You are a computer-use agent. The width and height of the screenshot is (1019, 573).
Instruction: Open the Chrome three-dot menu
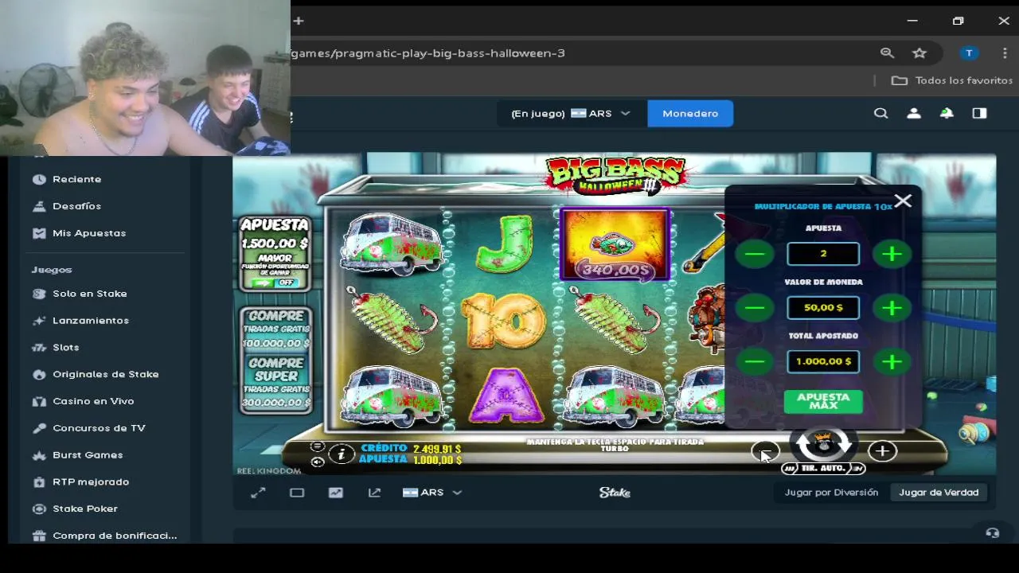1006,53
